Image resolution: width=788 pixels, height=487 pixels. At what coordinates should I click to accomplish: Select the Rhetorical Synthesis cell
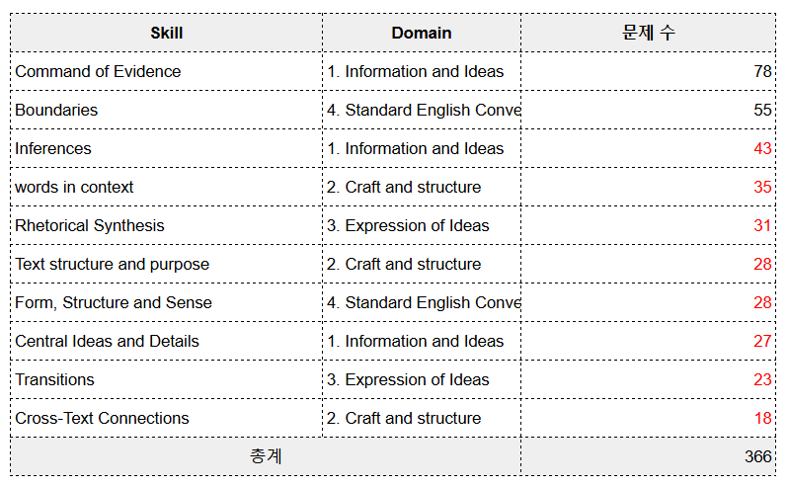pyautogui.click(x=166, y=225)
